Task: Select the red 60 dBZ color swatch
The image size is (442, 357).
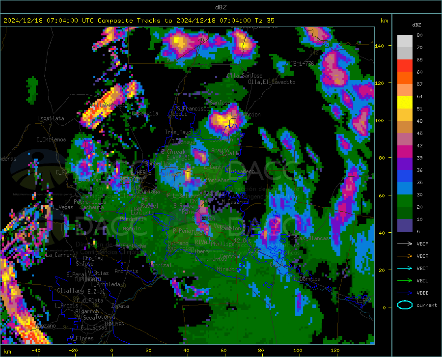Action: tap(405, 66)
